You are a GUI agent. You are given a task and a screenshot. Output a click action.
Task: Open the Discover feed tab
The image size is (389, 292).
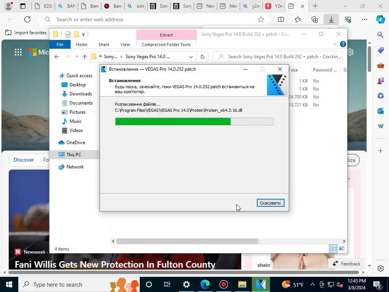pyautogui.click(x=24, y=160)
